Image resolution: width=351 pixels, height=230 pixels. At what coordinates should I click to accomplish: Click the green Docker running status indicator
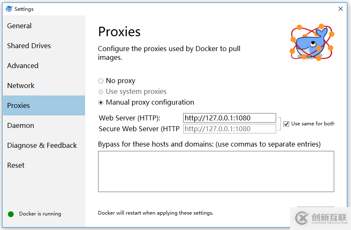(x=11, y=214)
